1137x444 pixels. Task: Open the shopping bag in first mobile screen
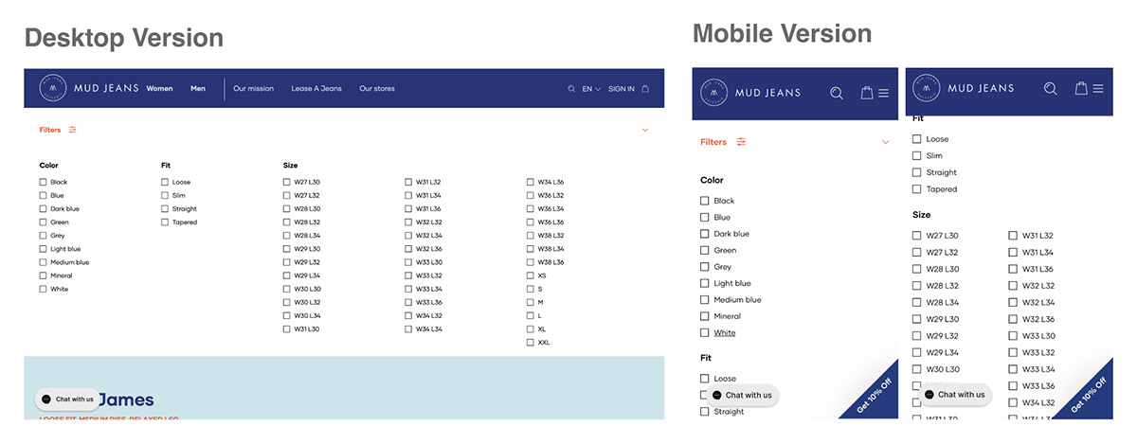pos(866,93)
